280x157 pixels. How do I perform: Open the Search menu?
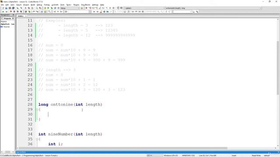[x=19, y=5]
